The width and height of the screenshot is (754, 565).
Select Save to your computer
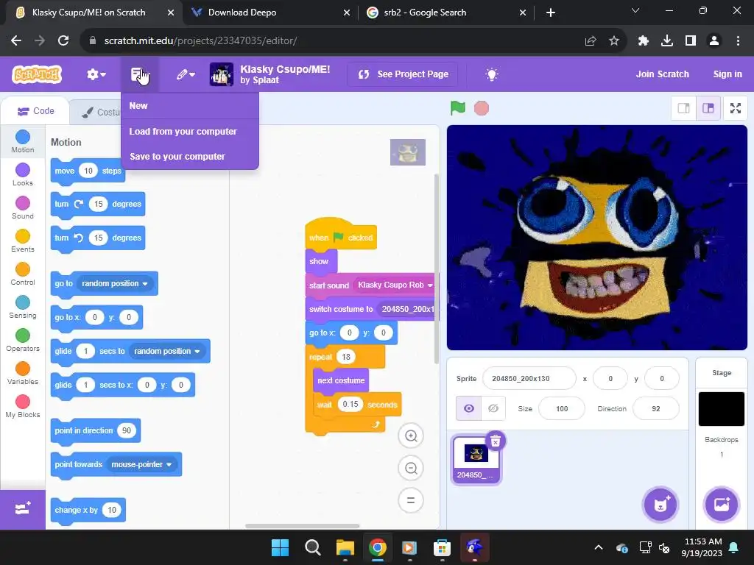(x=190, y=157)
